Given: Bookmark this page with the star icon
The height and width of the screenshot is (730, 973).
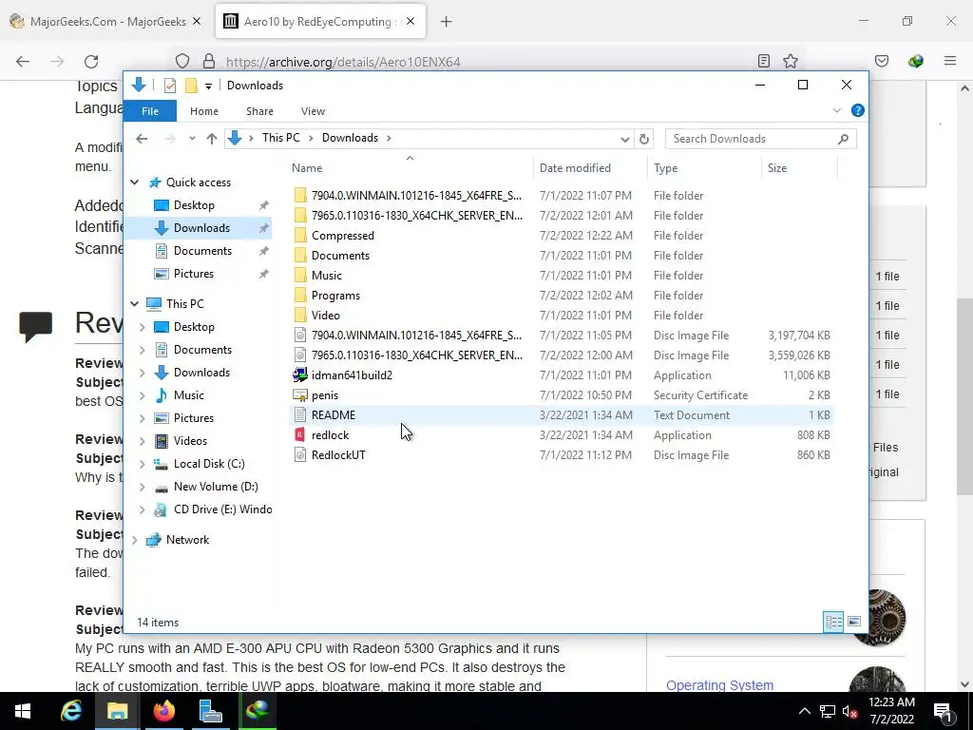Looking at the screenshot, I should point(791,61).
